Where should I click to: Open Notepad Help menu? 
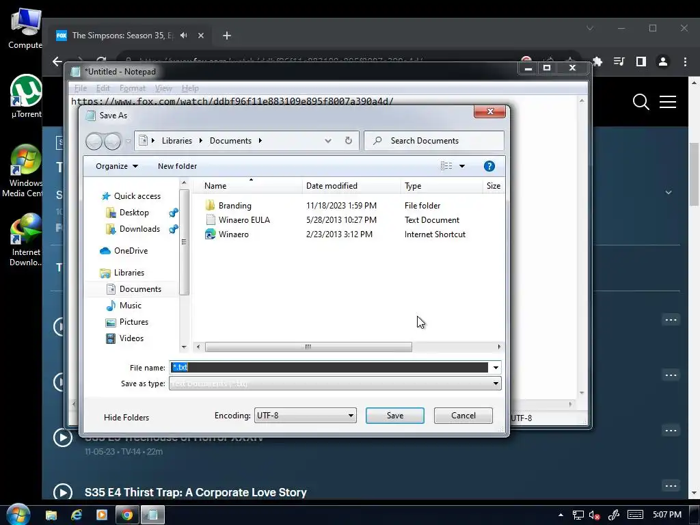point(190,88)
